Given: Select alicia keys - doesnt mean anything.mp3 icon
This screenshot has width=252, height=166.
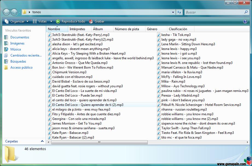Looking at the screenshot, I should (50, 49).
